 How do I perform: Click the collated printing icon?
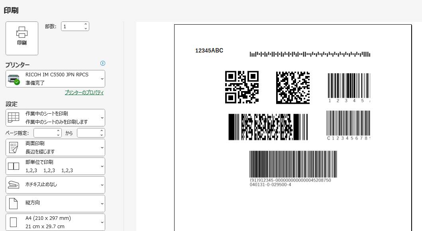[14, 166]
